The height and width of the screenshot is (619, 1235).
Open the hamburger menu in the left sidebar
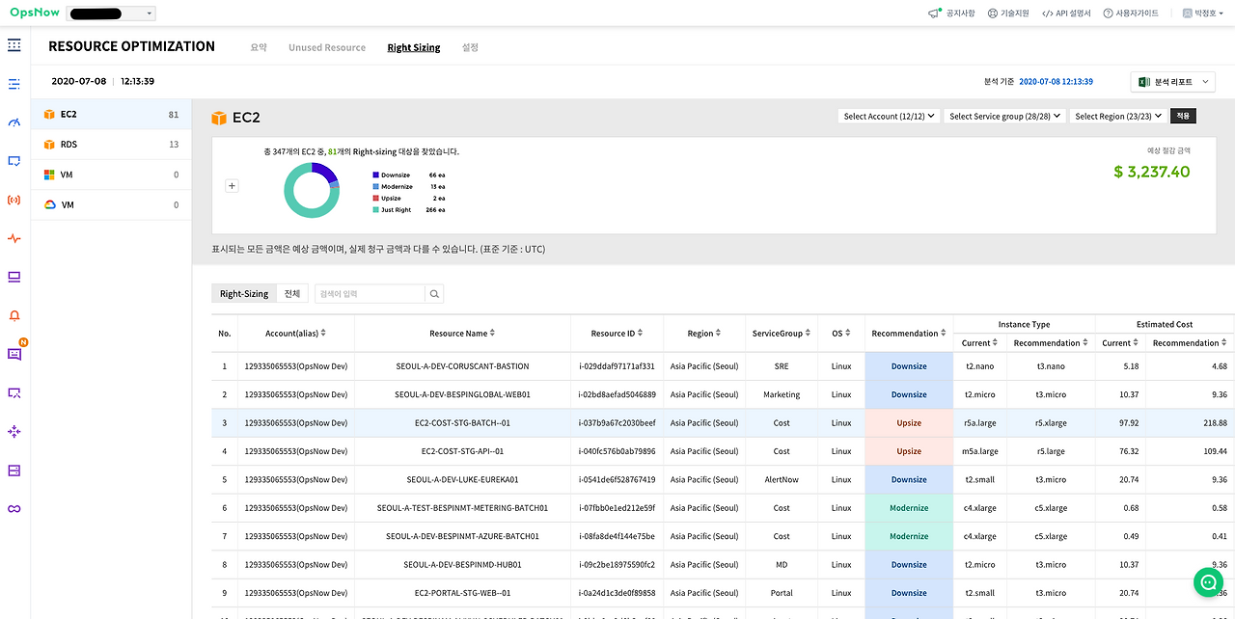coord(14,45)
